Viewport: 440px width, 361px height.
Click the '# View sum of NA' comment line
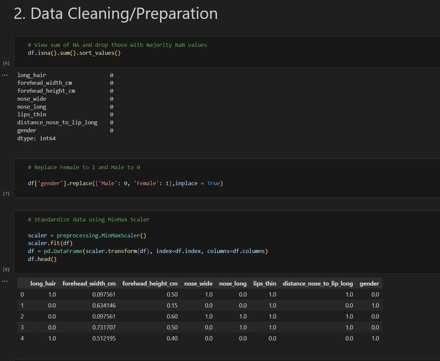click(117, 45)
